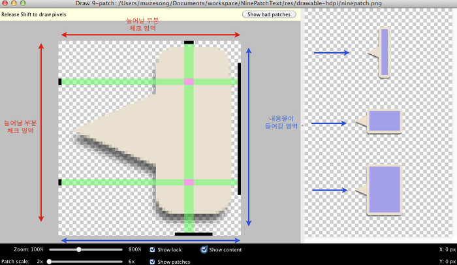Toggle the Show patches checkbox
The width and height of the screenshot is (457, 265).
pos(152,262)
